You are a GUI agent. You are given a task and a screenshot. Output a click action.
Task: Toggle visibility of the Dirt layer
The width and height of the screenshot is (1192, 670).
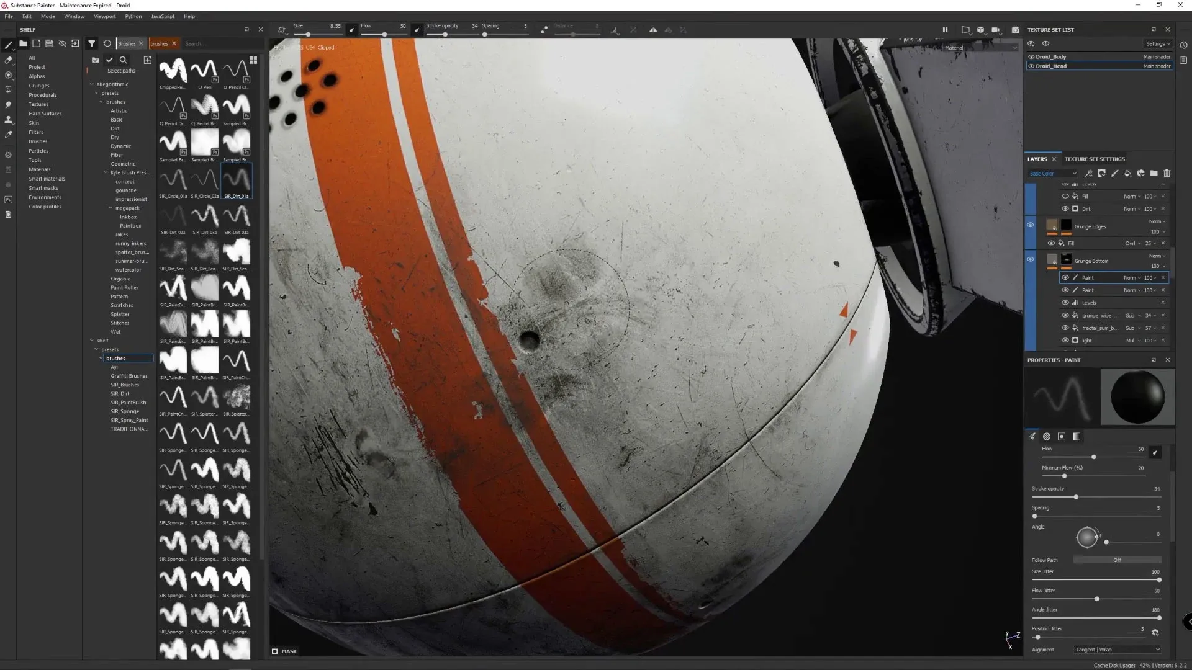(1065, 209)
